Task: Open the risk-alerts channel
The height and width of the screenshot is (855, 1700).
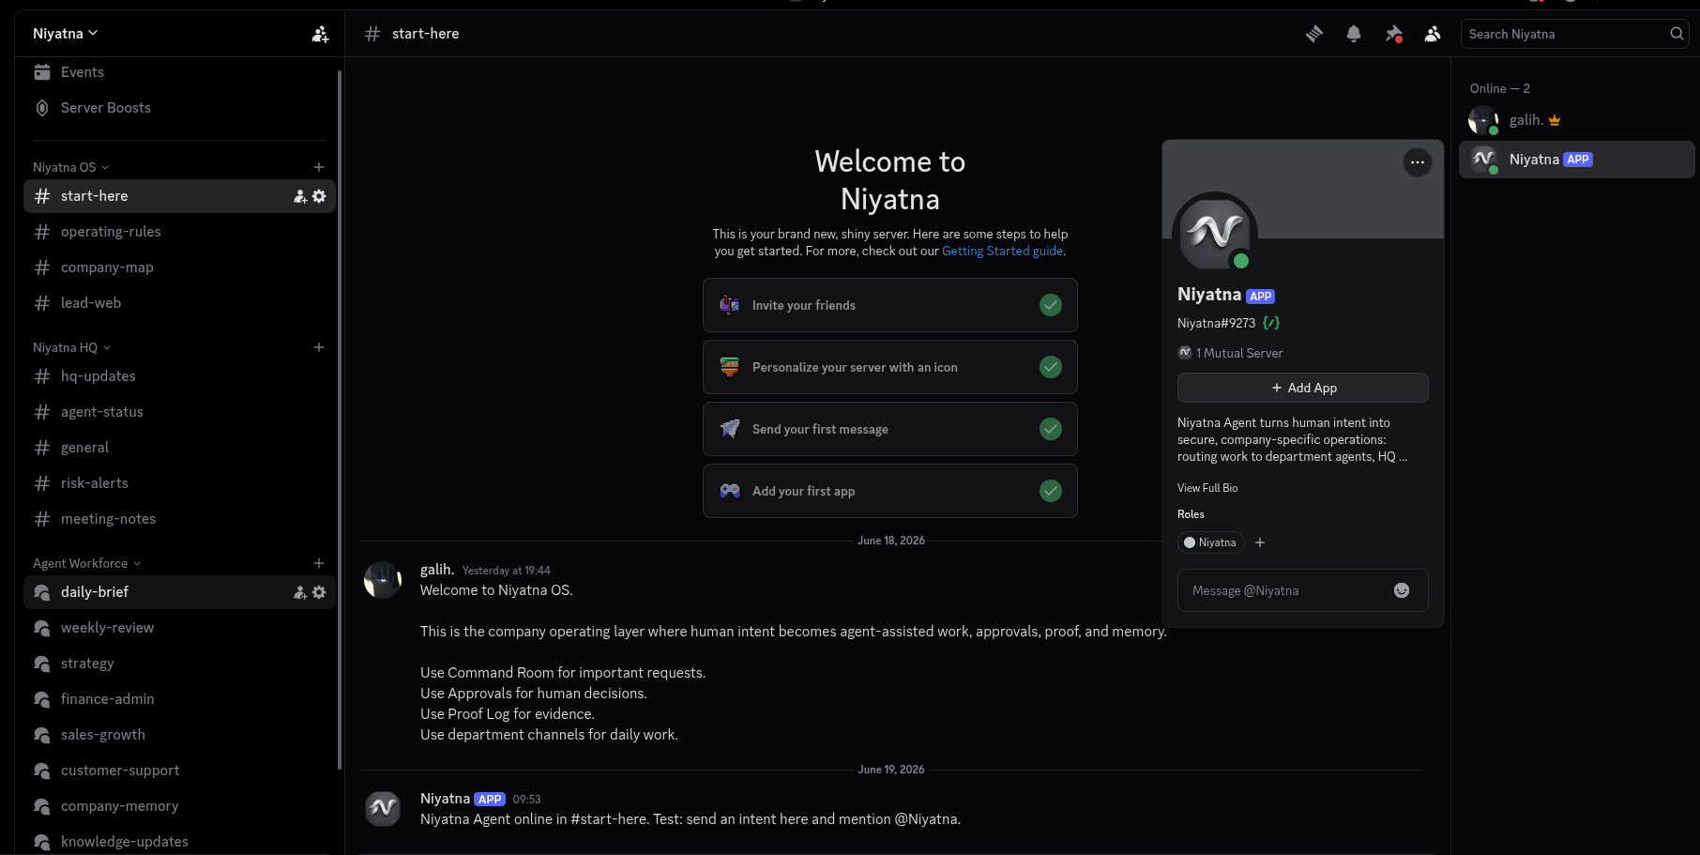Action: coord(178,483)
